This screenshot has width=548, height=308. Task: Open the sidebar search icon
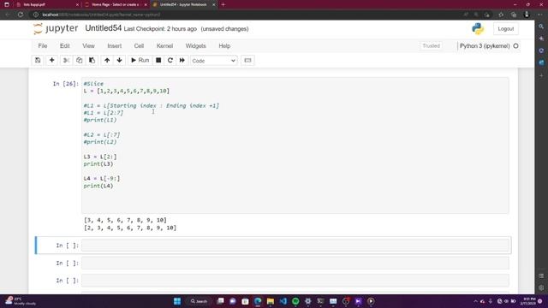click(541, 27)
